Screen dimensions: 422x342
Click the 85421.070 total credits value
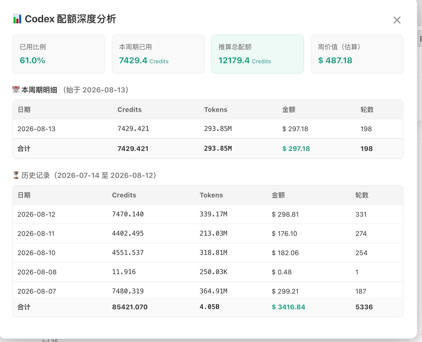pyautogui.click(x=130, y=307)
